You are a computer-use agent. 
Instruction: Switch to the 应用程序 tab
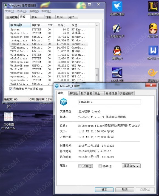(x=12, y=17)
